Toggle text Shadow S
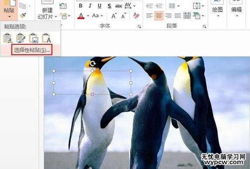This screenshot has width=250, height=169. [x=109, y=6]
